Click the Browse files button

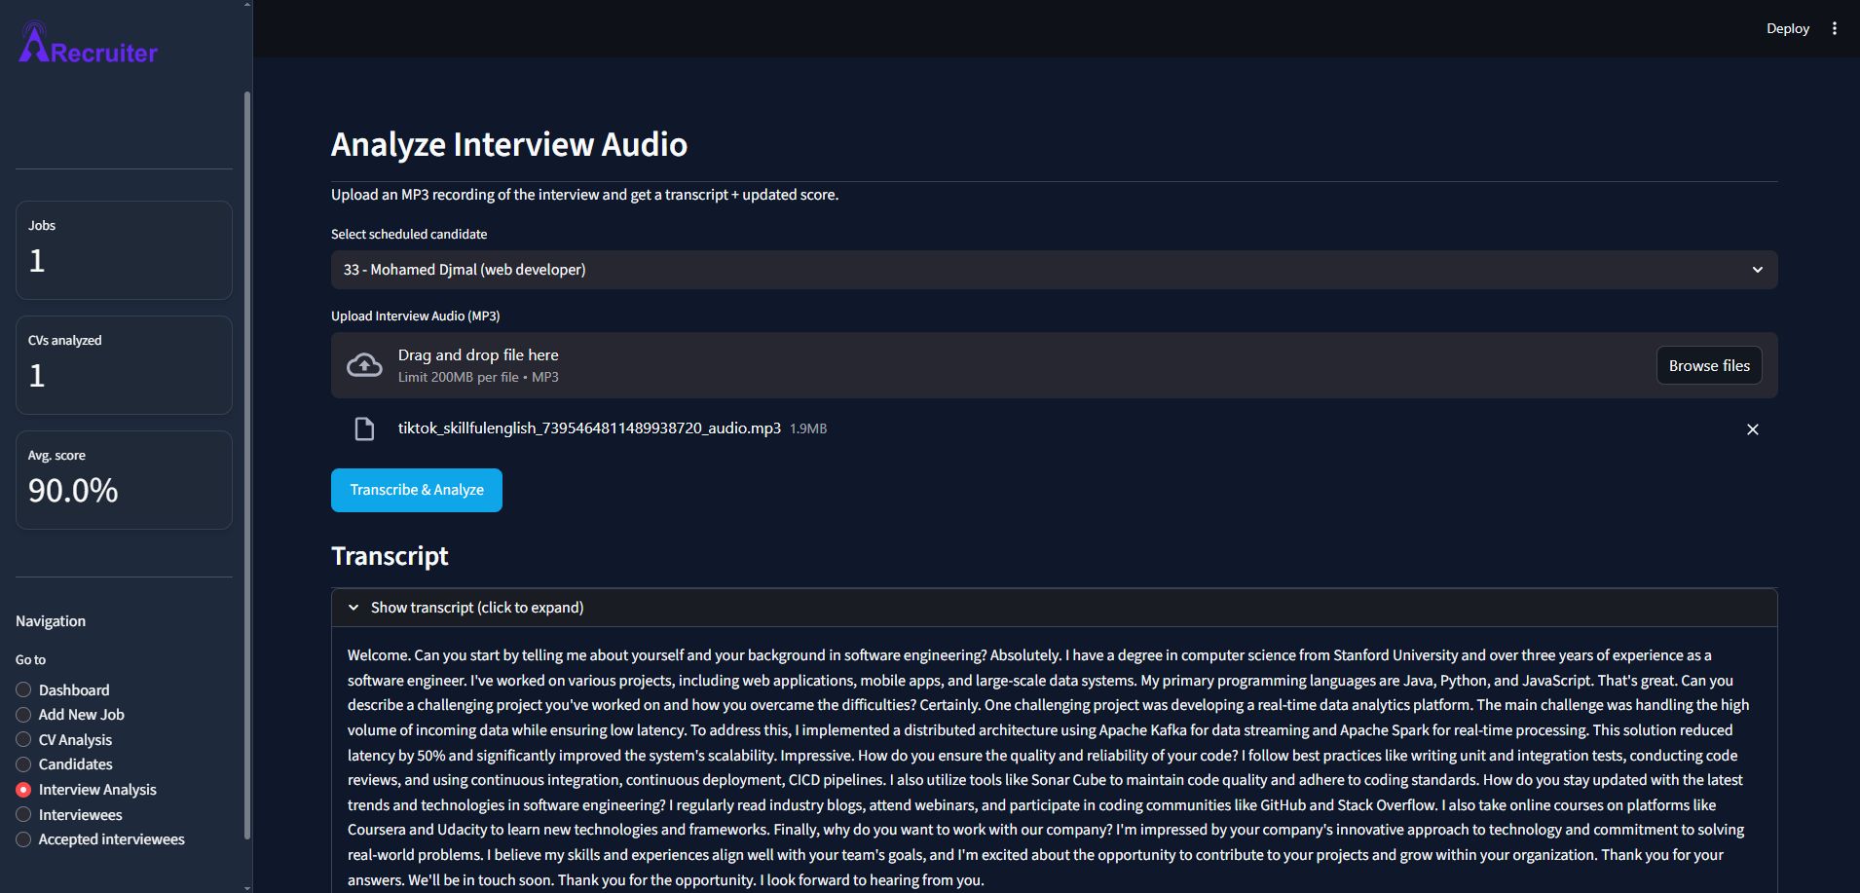click(1708, 365)
